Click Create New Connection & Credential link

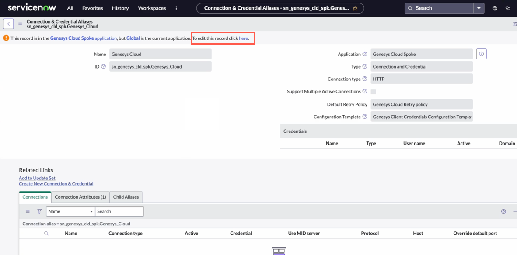[x=56, y=184]
